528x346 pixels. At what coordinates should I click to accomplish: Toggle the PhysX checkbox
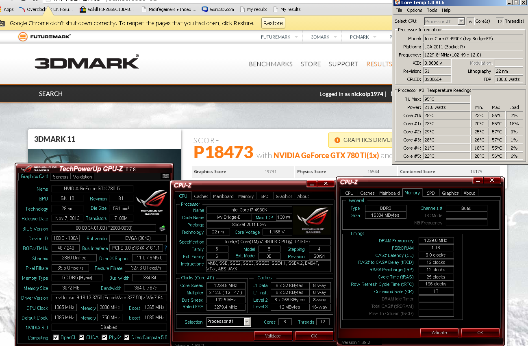[104, 337]
